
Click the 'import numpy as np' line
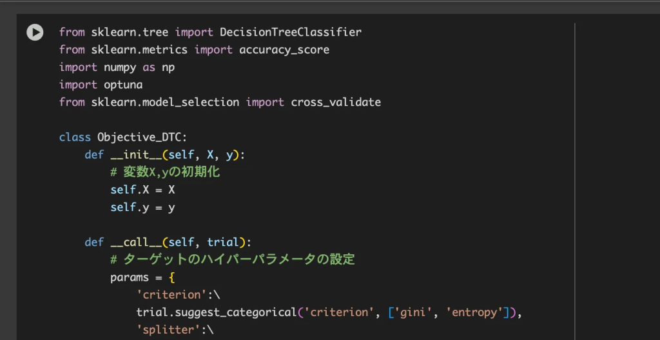tap(117, 67)
